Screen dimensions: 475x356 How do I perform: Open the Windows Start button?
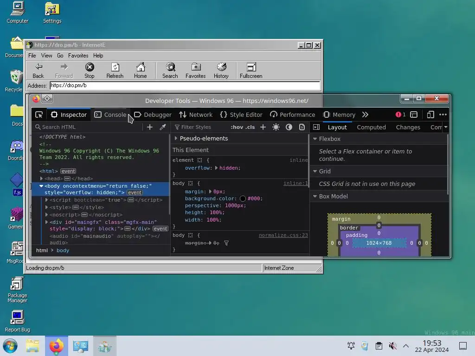click(10, 346)
